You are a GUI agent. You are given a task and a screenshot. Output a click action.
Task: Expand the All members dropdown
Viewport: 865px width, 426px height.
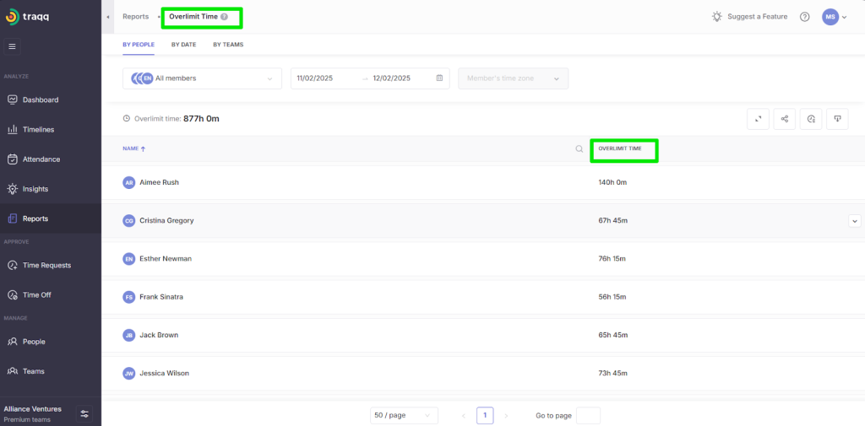[202, 78]
